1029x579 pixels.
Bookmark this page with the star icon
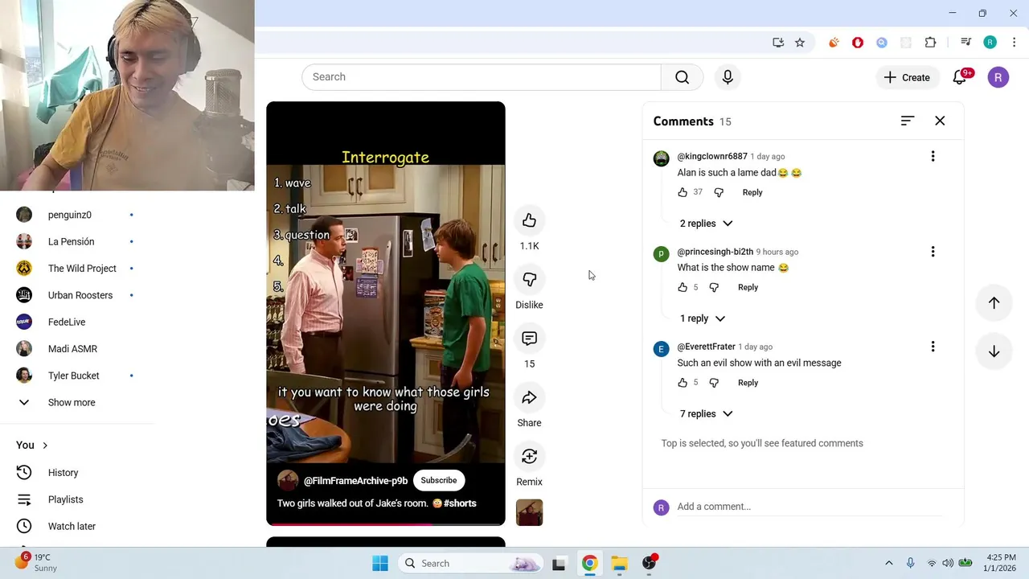[x=800, y=43]
